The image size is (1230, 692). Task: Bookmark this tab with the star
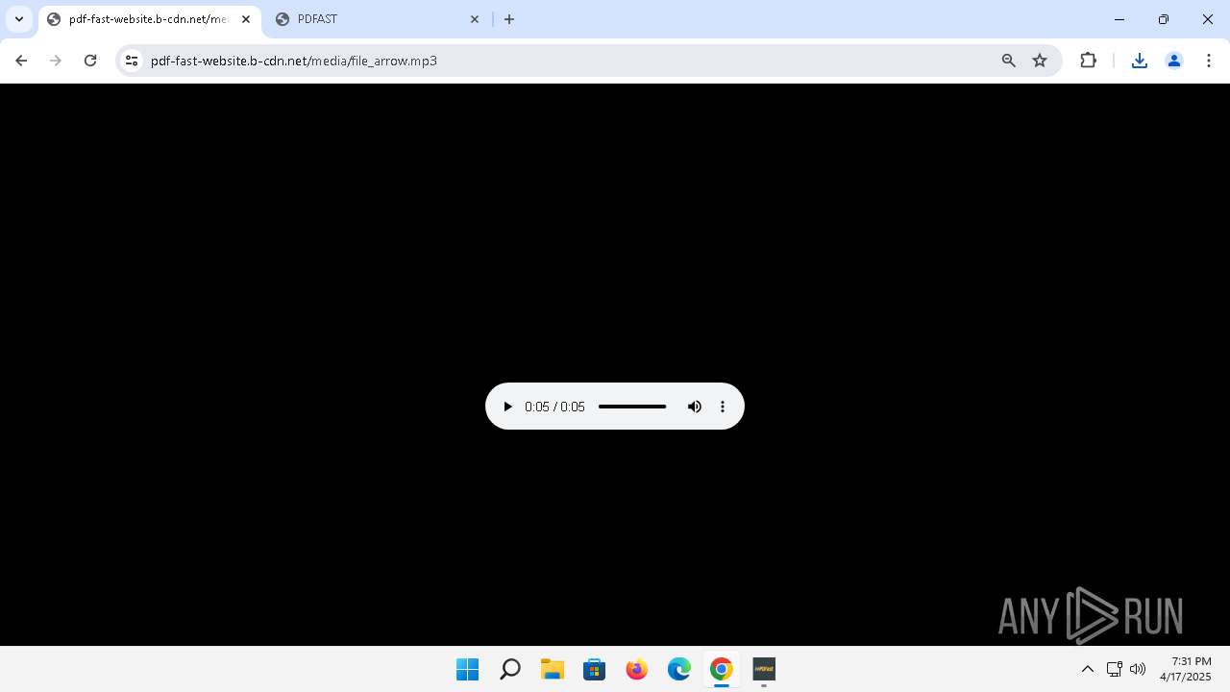[x=1040, y=61]
